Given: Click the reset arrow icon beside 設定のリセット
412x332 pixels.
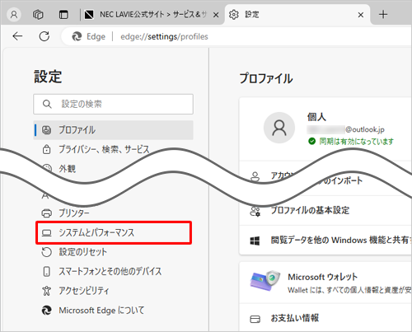Looking at the screenshot, I should 46,252.
